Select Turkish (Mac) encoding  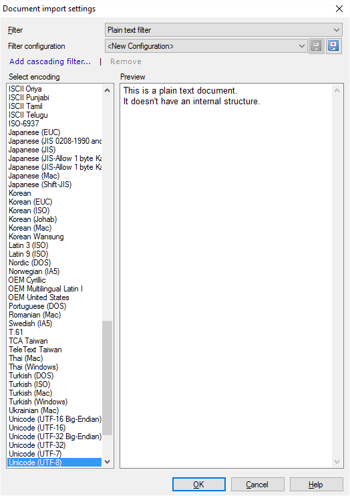pos(54,393)
